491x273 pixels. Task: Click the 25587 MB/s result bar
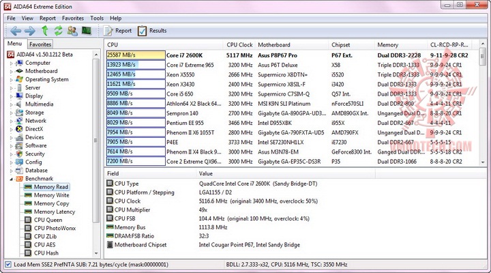pos(136,55)
